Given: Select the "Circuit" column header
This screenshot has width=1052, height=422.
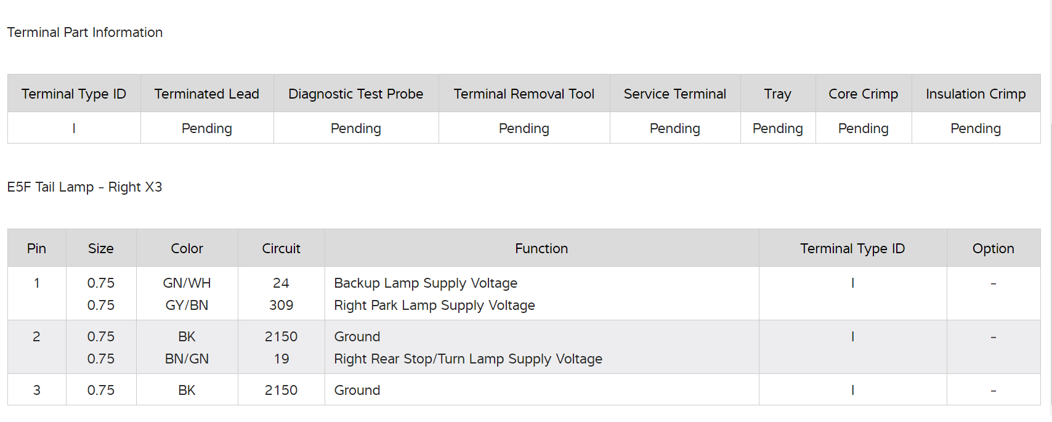Looking at the screenshot, I should point(281,248).
